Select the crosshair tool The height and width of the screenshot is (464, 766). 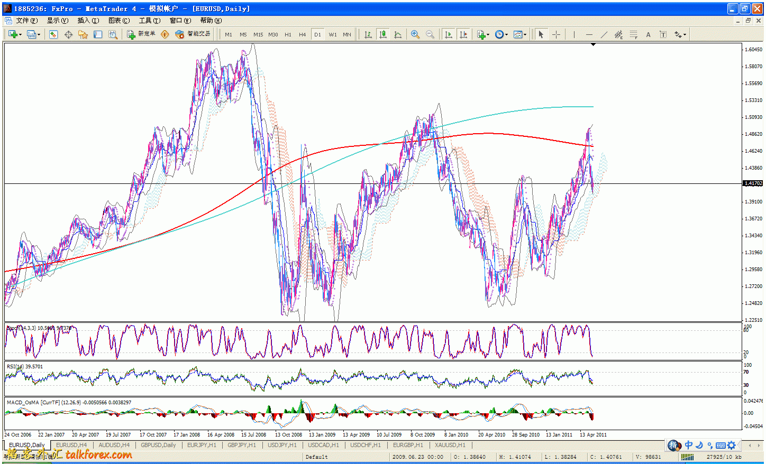[x=556, y=34]
